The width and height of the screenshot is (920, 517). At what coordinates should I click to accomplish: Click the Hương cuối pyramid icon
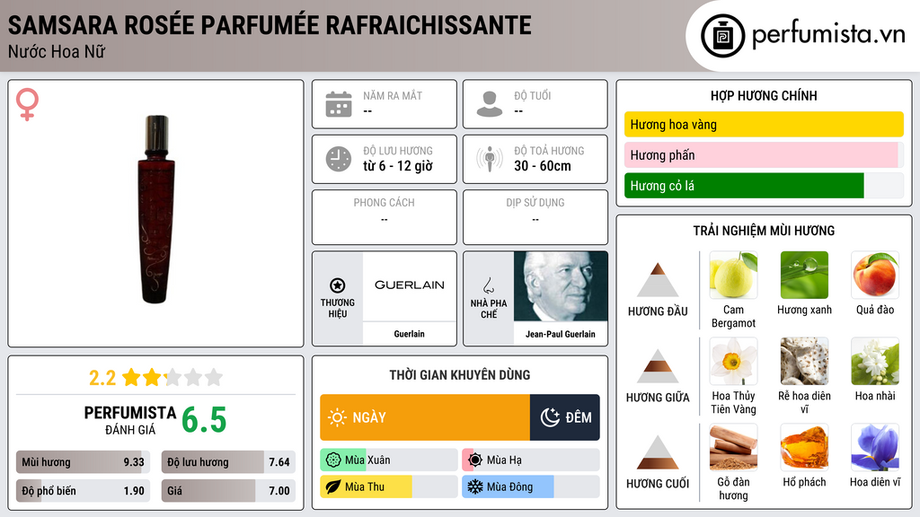(x=658, y=452)
